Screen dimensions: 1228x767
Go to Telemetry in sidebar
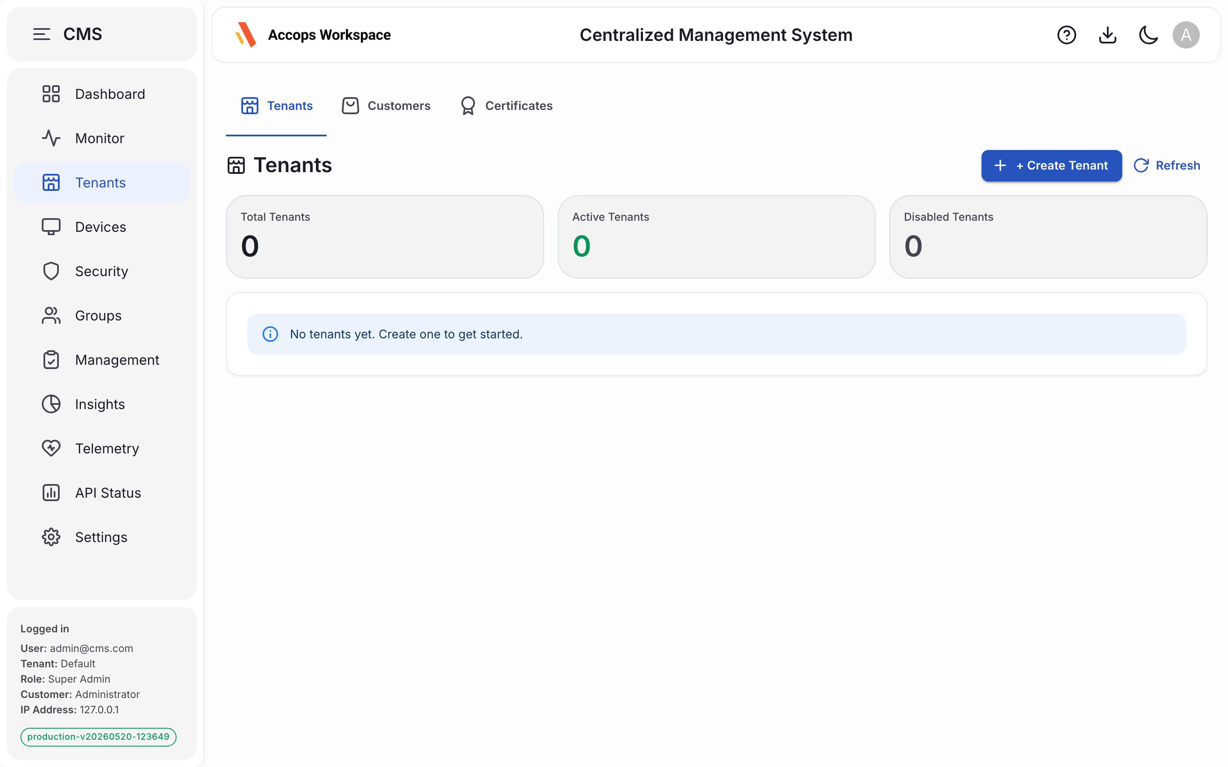tap(101, 448)
